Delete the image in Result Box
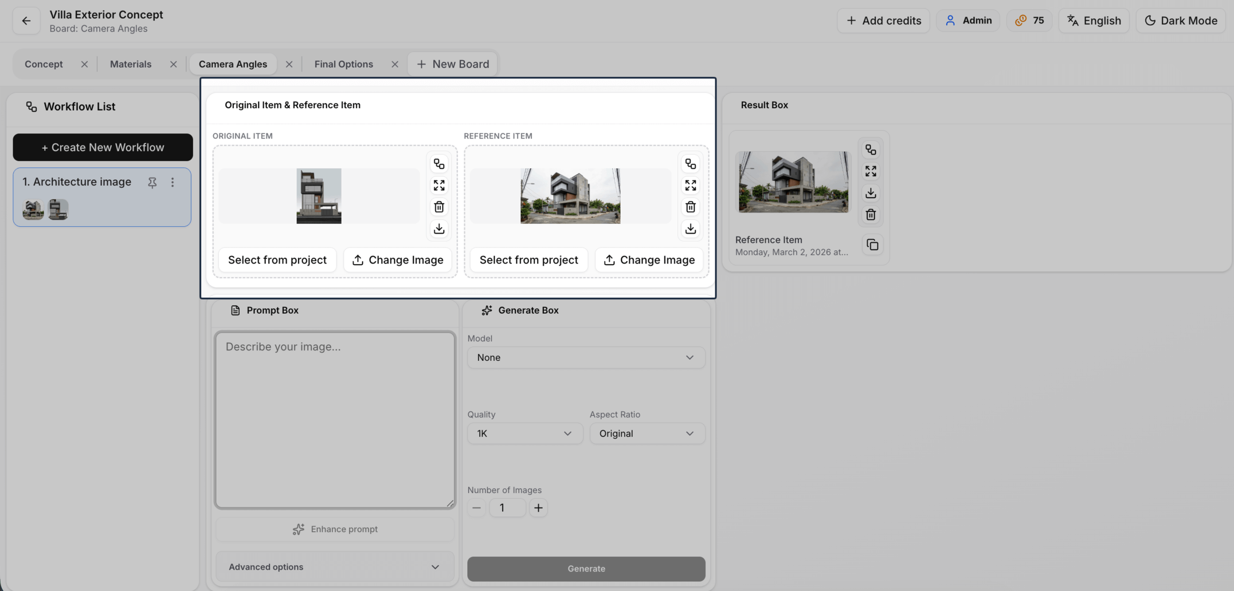Image resolution: width=1234 pixels, height=591 pixels. (x=870, y=215)
